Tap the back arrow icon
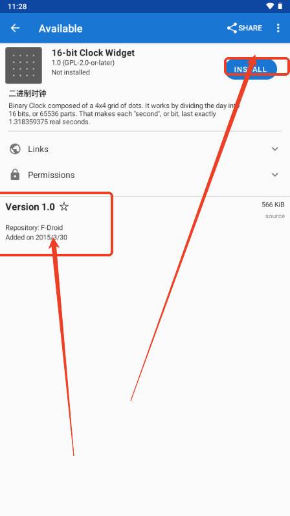Image resolution: width=290 pixels, height=516 pixels. pos(15,28)
